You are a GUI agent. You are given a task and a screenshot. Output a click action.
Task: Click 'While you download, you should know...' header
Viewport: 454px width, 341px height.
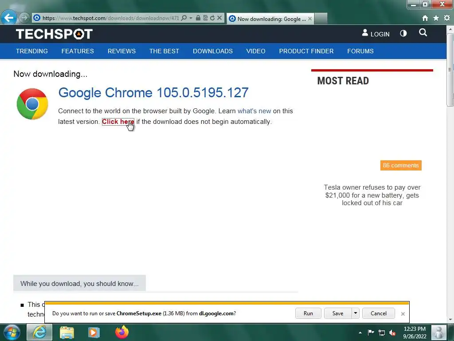79,283
